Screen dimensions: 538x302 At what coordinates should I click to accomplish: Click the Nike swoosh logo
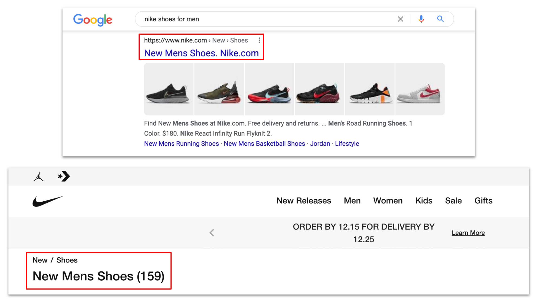(48, 201)
